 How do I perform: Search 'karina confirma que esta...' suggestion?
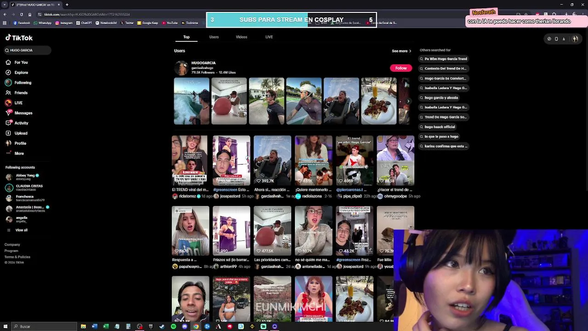443,146
